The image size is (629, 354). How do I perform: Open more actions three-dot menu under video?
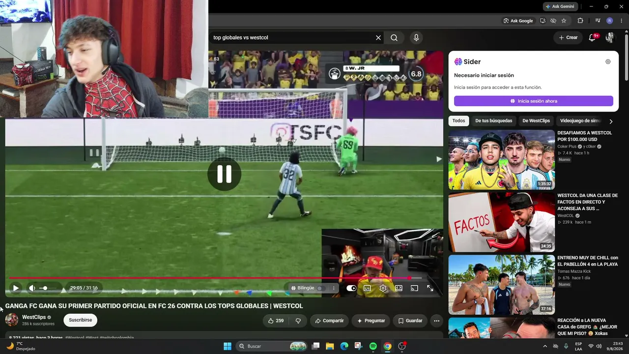(436, 321)
